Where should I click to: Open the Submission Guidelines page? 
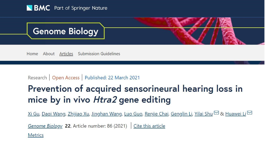pyautogui.click(x=99, y=54)
